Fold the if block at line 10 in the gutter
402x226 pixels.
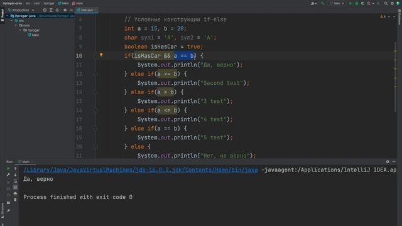[x=95, y=56]
